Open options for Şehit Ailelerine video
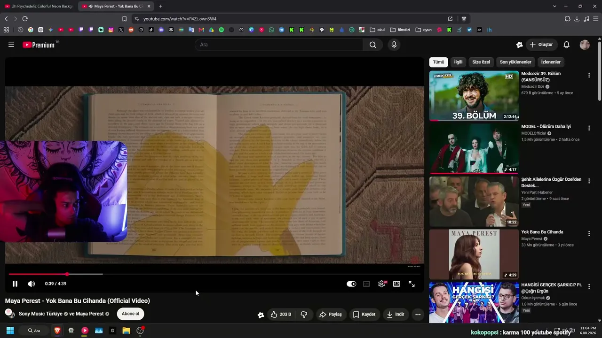602x338 pixels. pyautogui.click(x=589, y=181)
